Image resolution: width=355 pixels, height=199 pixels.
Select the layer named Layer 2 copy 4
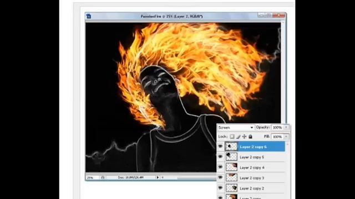252,167
